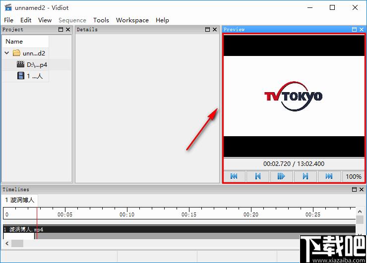Jump to the end of the sequence in Preview
The height and width of the screenshot is (263, 367).
(x=329, y=176)
